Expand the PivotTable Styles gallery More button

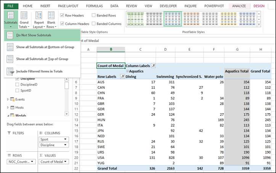click(x=259, y=24)
